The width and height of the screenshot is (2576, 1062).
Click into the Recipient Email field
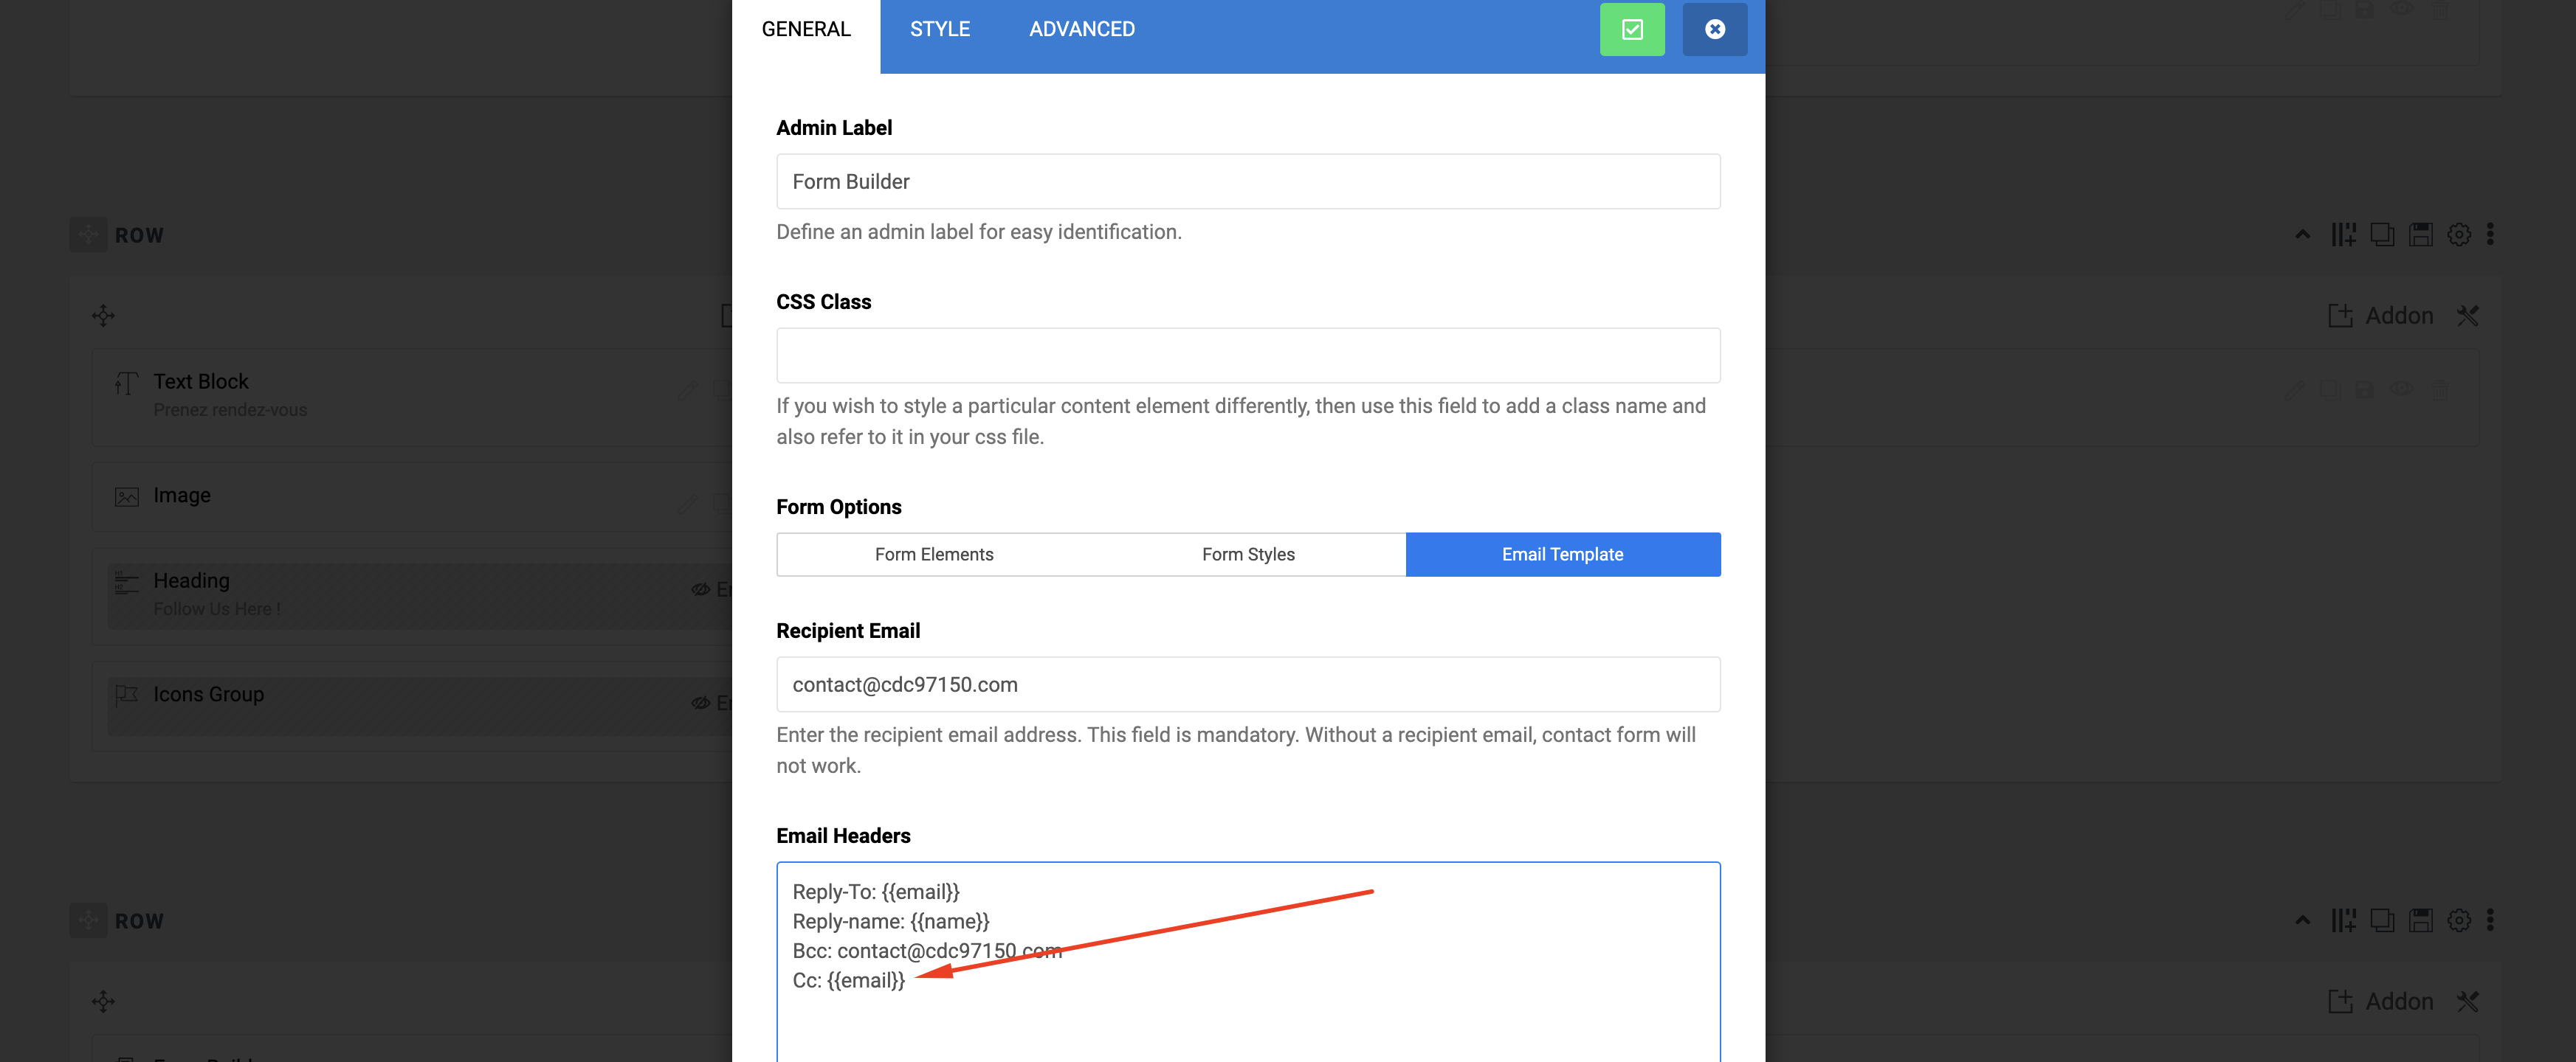point(1247,684)
